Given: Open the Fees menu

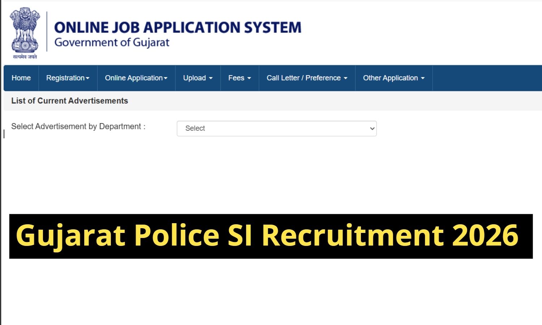Looking at the screenshot, I should [x=236, y=78].
